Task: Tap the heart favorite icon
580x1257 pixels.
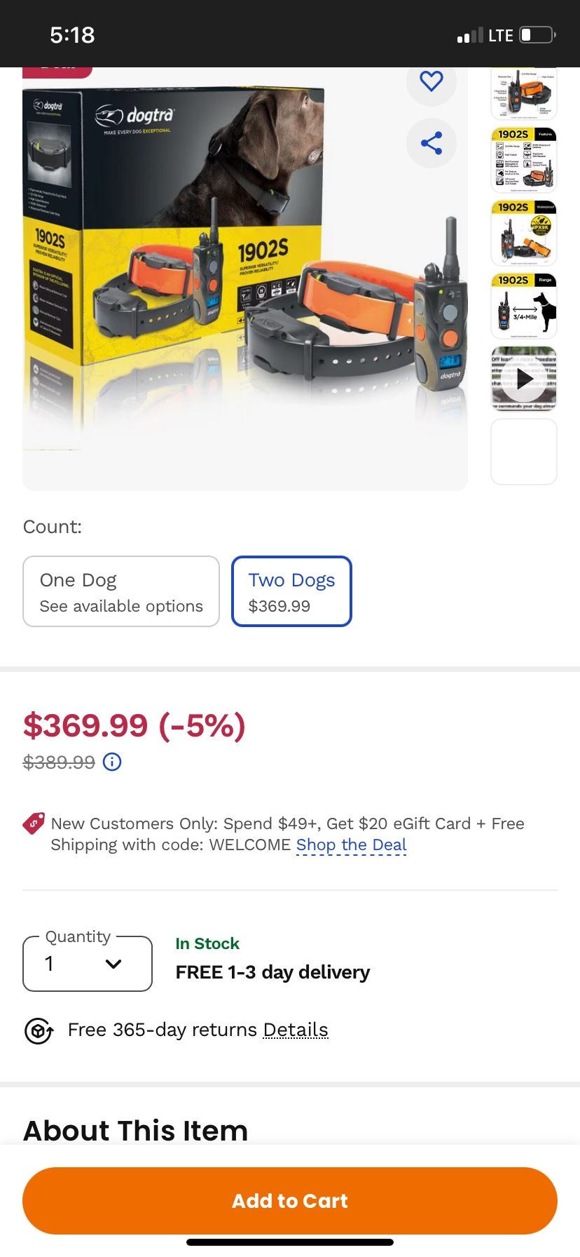Action: click(431, 81)
